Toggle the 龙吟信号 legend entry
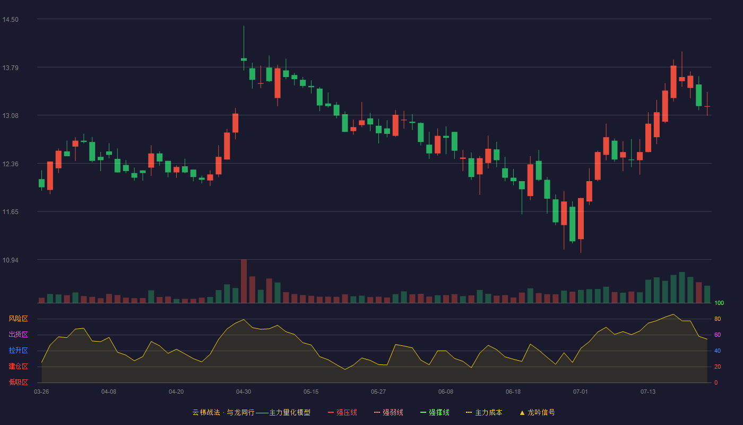Viewport: 743px width, 425px height. click(x=537, y=412)
